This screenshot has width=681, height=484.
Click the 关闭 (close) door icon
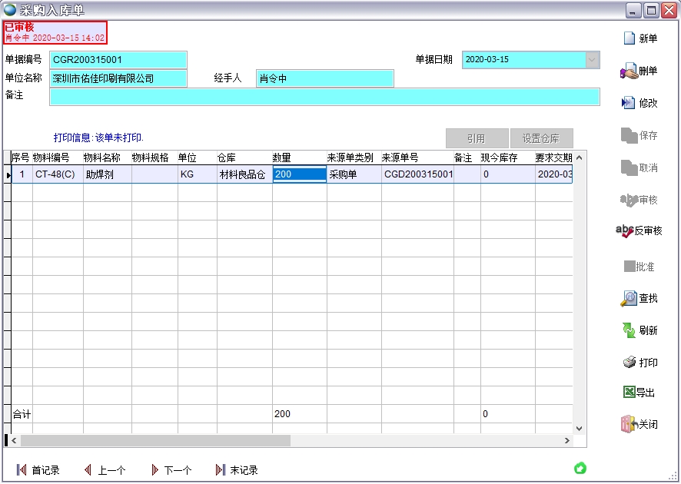pyautogui.click(x=629, y=424)
